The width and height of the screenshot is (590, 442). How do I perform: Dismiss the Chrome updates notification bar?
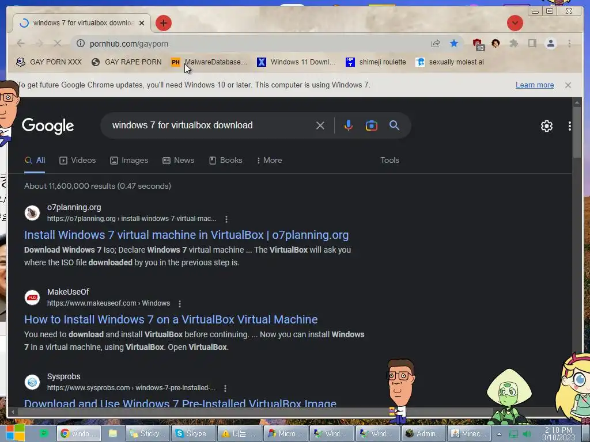click(568, 85)
